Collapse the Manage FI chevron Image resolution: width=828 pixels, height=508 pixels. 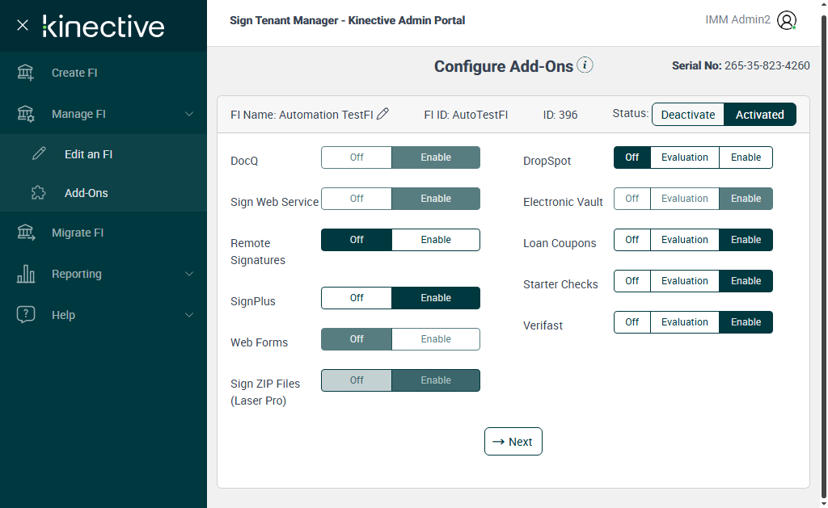pyautogui.click(x=189, y=114)
